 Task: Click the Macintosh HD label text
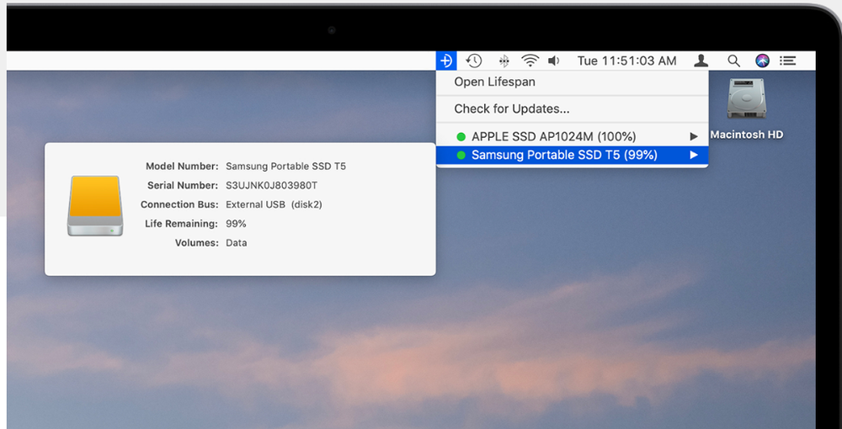point(746,135)
